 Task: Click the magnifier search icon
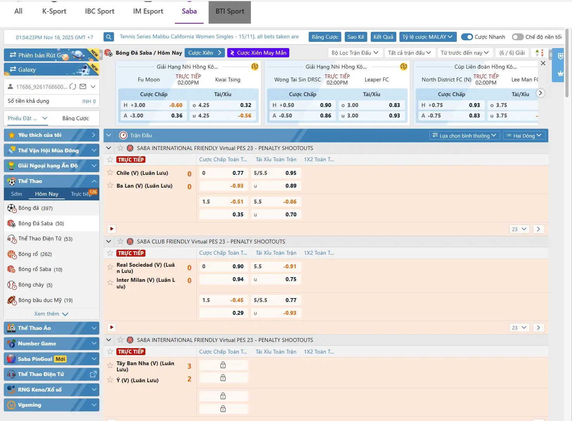tap(109, 37)
